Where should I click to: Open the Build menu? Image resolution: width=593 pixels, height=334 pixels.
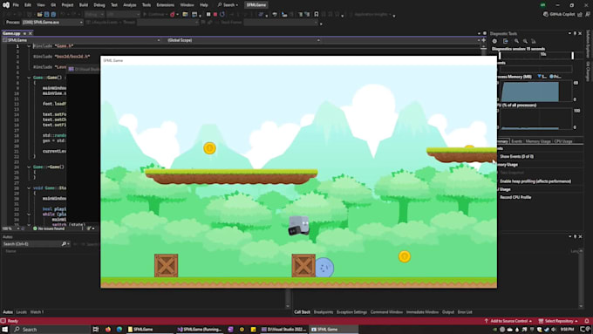point(84,5)
